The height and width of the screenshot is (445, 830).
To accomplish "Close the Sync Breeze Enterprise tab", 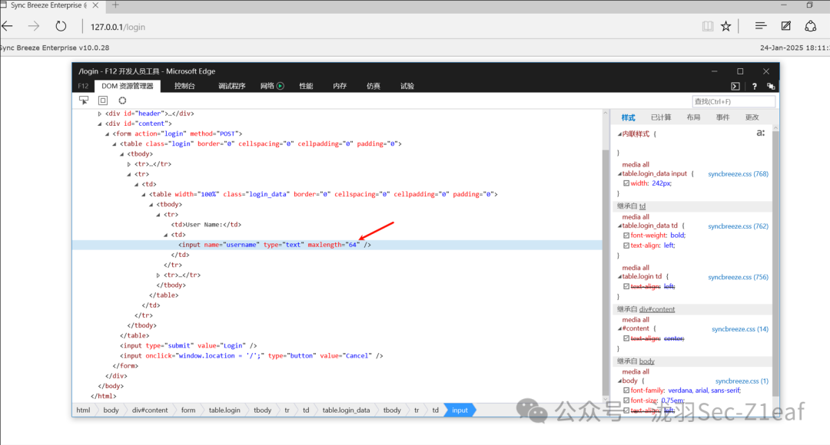I will click(95, 5).
